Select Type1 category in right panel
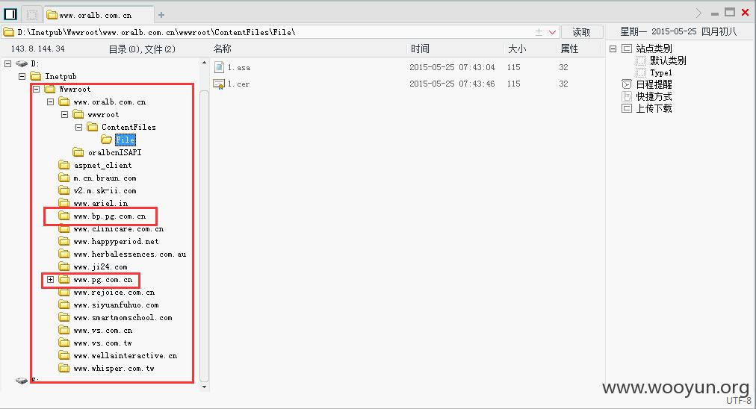756x409 pixels. [660, 72]
